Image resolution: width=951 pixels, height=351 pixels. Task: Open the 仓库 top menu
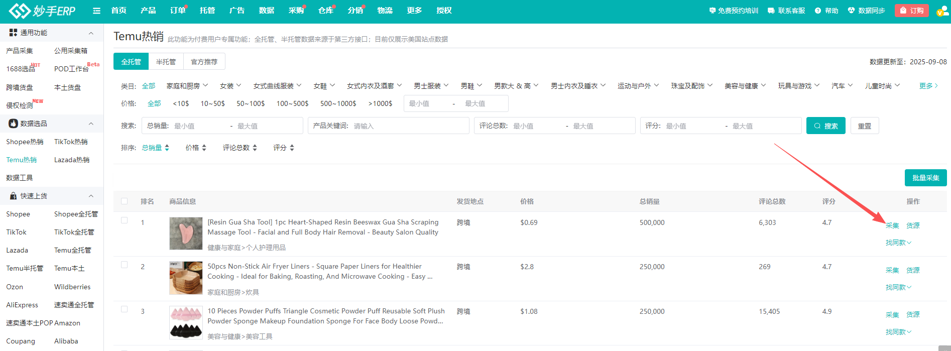click(326, 11)
